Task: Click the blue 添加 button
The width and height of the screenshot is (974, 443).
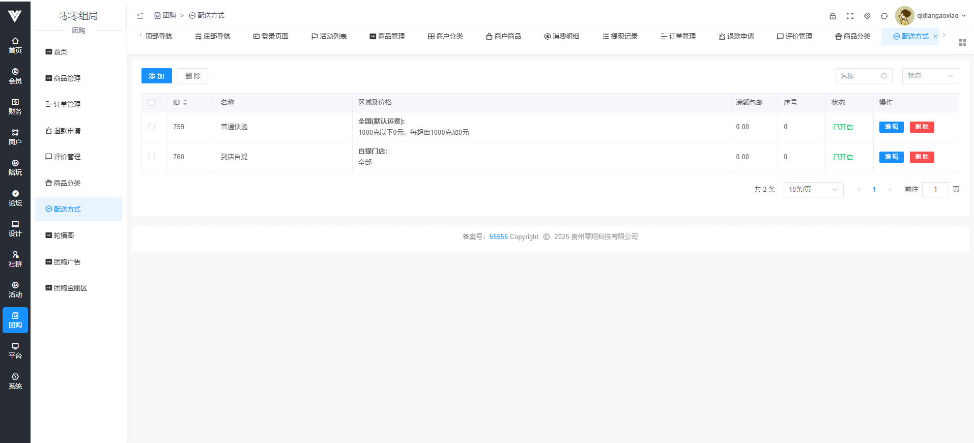Action: click(156, 76)
